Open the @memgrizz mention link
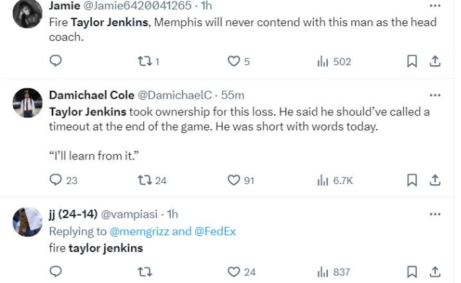The image size is (461, 283). click(139, 231)
